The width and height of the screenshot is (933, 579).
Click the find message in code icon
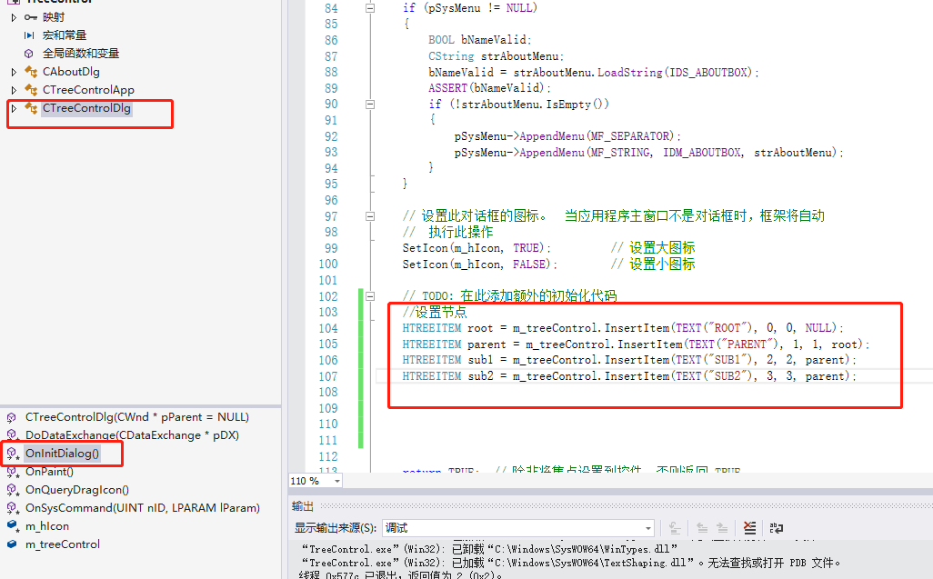674,528
